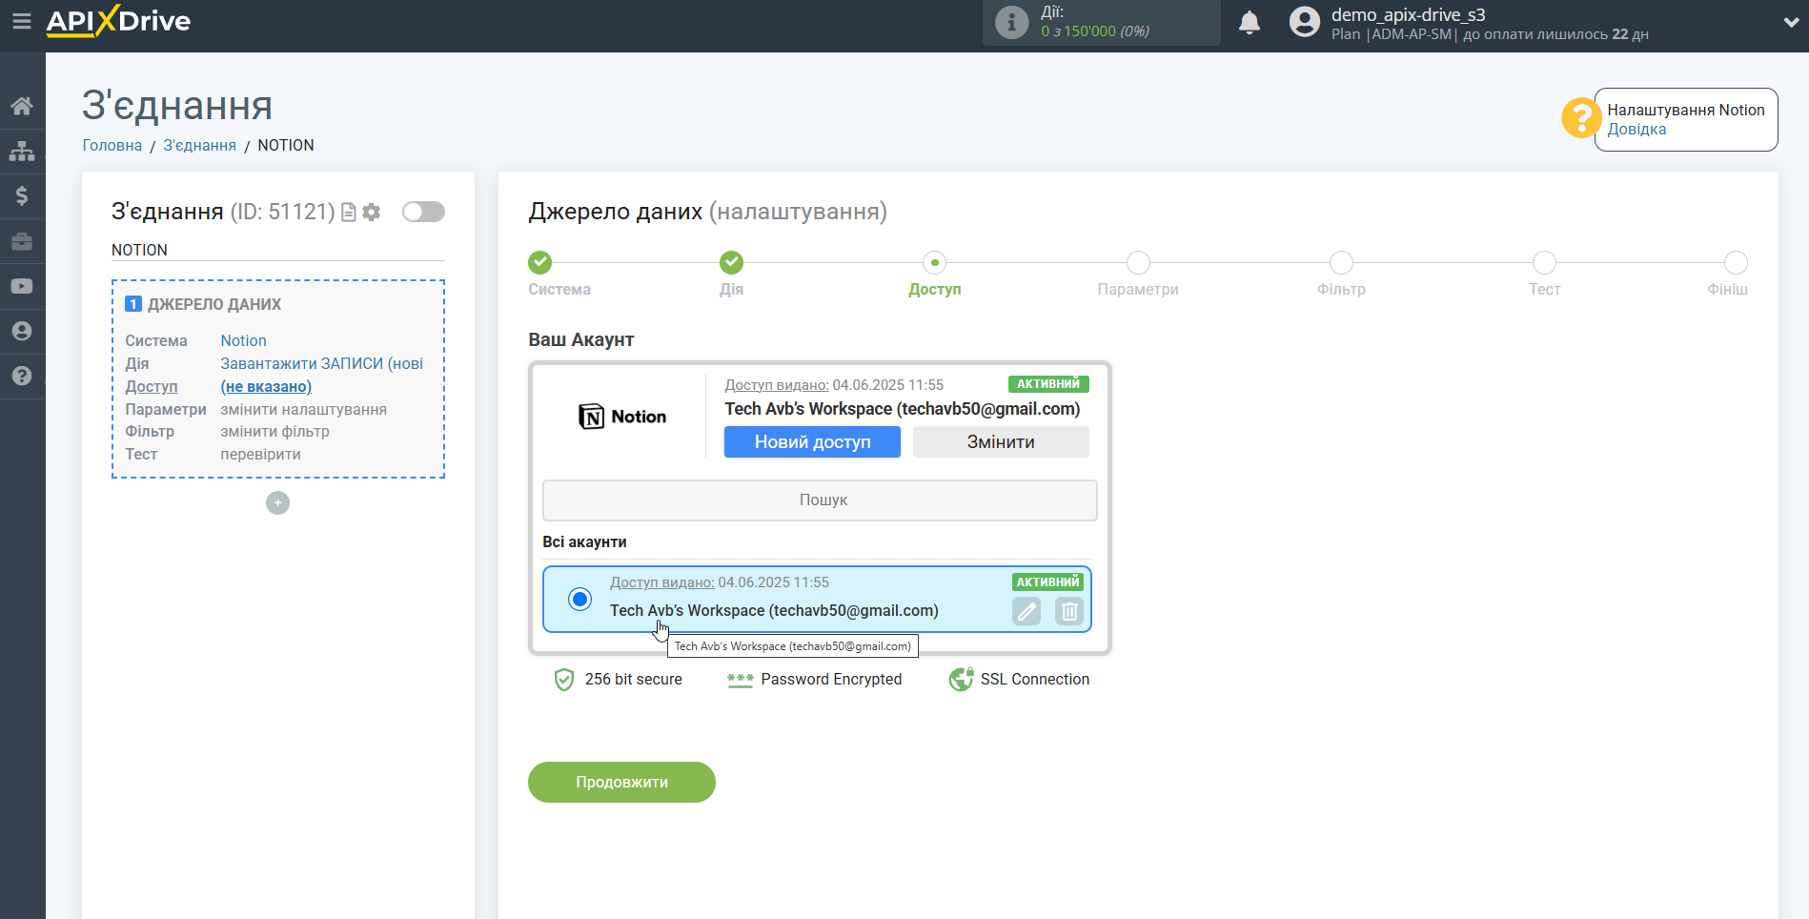This screenshot has width=1809, height=919.
Task: Open the Home sidebar icon
Action: [22, 106]
